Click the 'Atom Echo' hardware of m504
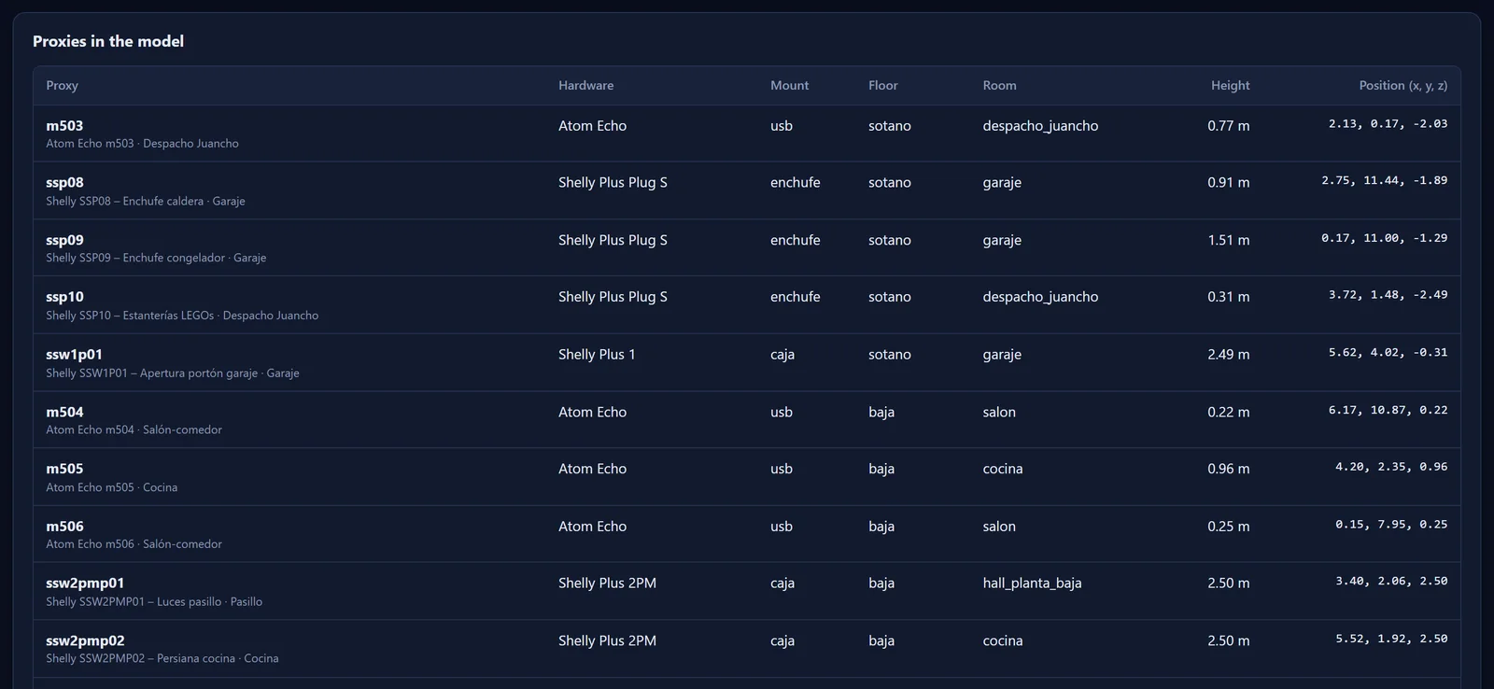 592,412
